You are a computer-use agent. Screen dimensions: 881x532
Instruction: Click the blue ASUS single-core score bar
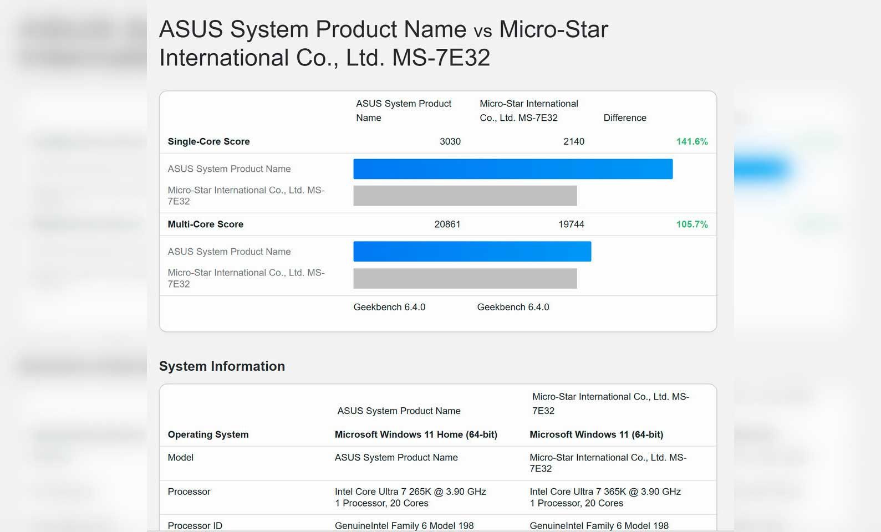513,169
